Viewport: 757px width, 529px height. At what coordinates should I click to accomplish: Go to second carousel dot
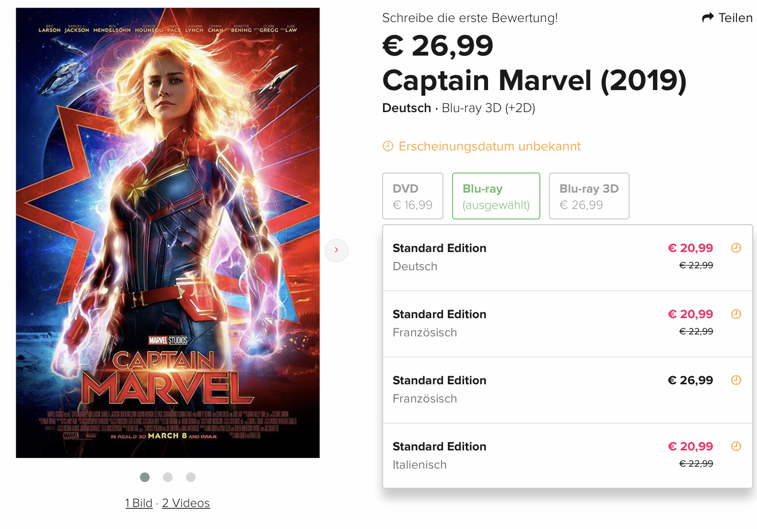[x=168, y=477]
